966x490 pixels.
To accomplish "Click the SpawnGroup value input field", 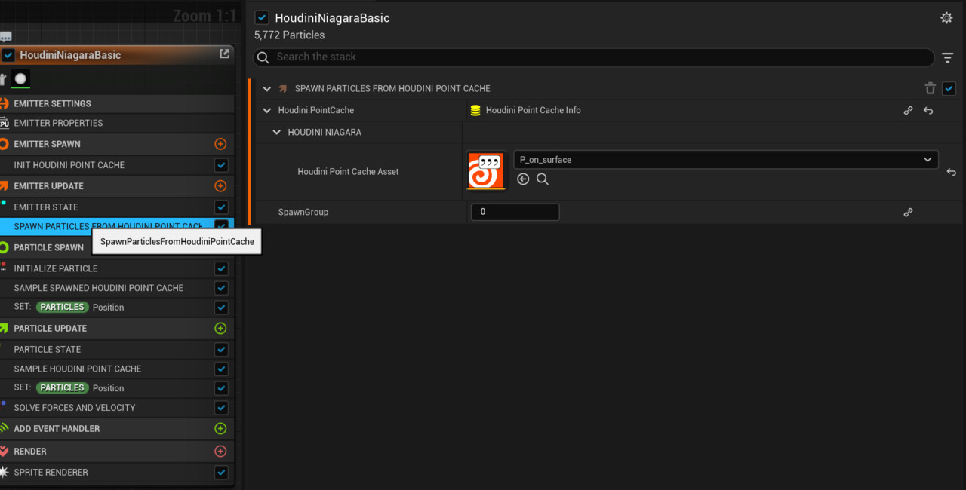I will coord(515,212).
